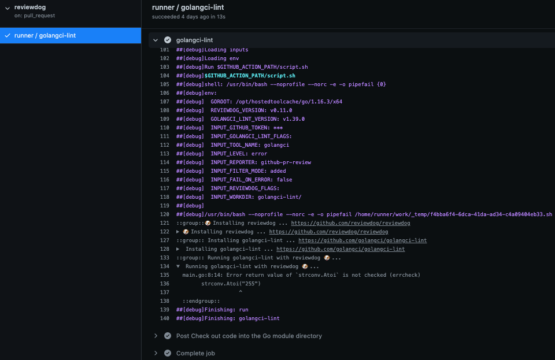Click the "runner / golangci-lint" page heading
The image size is (555, 360).
tap(188, 7)
